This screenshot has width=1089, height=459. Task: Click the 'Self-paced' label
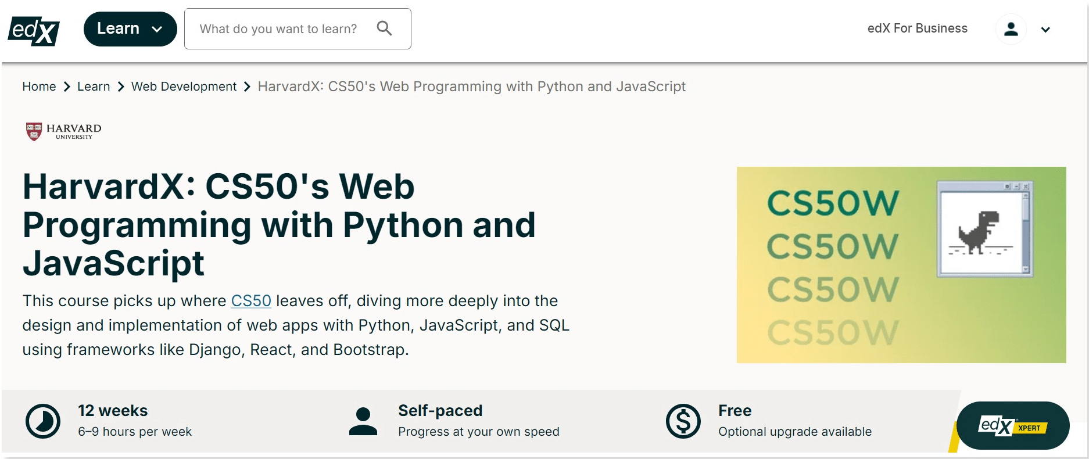(x=440, y=411)
